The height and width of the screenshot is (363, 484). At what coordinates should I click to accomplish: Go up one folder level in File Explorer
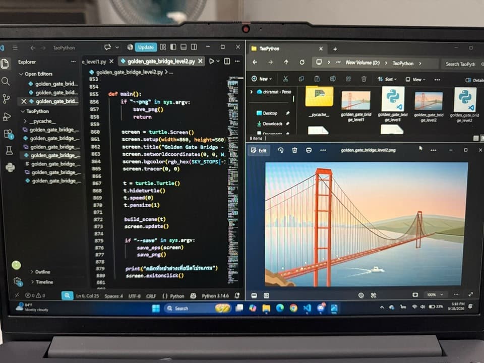pos(286,63)
